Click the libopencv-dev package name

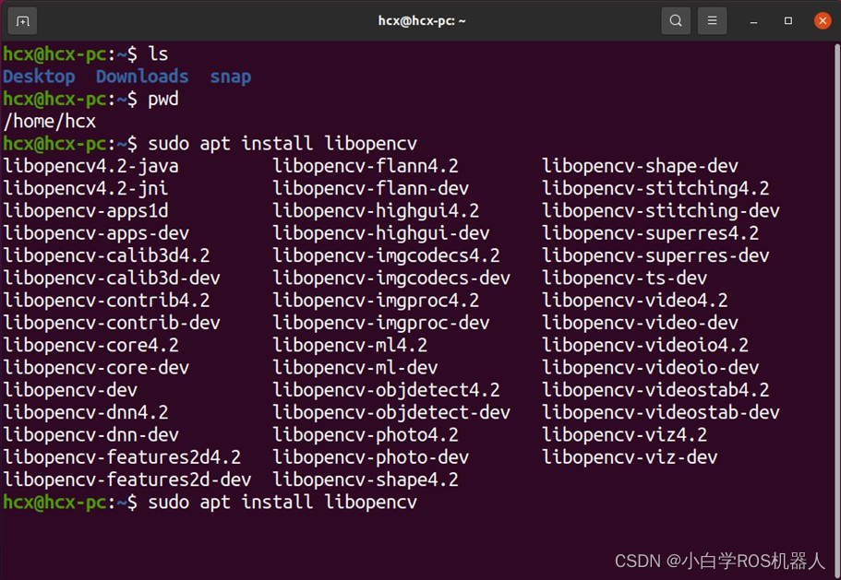point(70,390)
